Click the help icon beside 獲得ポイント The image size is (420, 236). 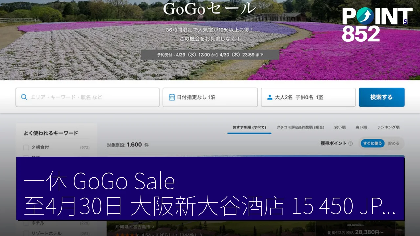(350, 143)
